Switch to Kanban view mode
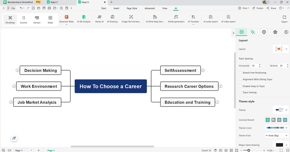Viewport: 290px width, 152px height. point(37,20)
